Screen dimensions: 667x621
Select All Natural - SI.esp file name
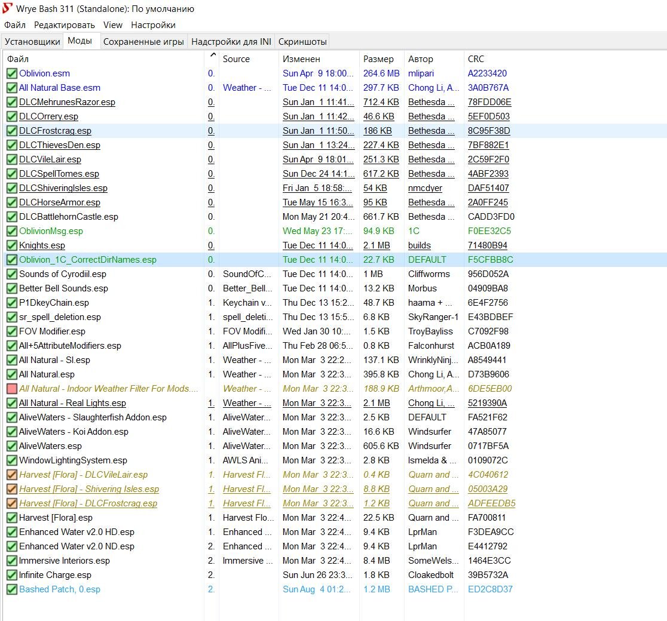pyautogui.click(x=54, y=360)
